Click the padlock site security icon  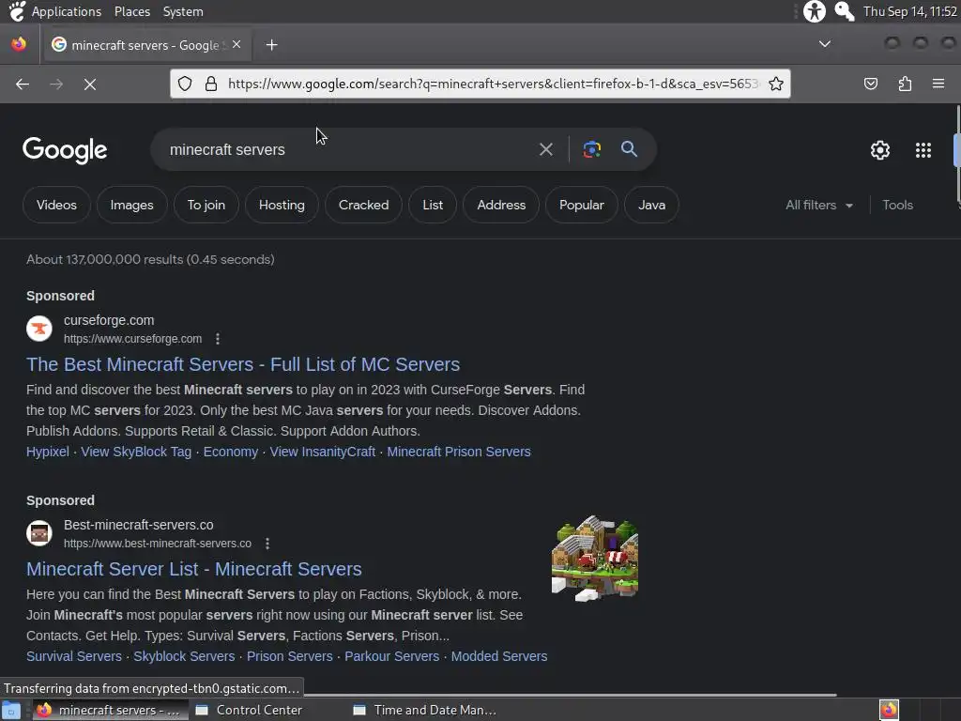tap(211, 84)
